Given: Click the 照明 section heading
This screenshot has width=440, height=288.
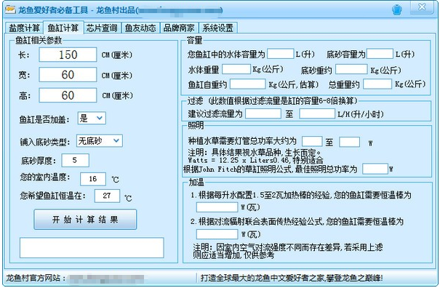Looking at the screenshot, I should (x=196, y=126).
